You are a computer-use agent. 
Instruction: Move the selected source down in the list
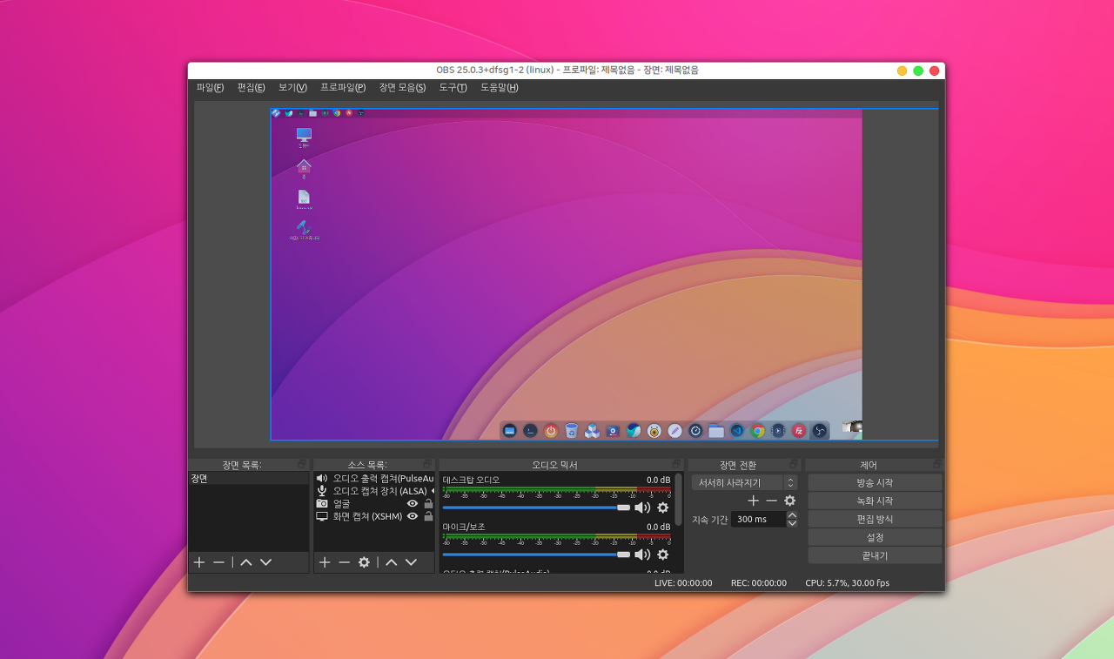[x=412, y=562]
